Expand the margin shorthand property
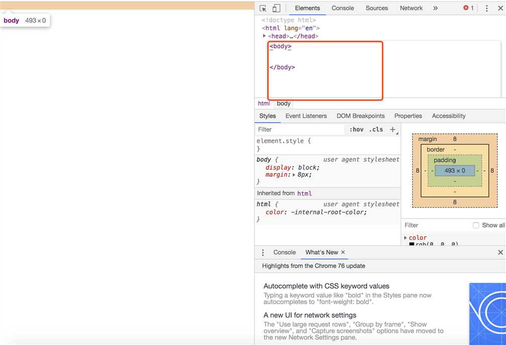 (x=294, y=175)
